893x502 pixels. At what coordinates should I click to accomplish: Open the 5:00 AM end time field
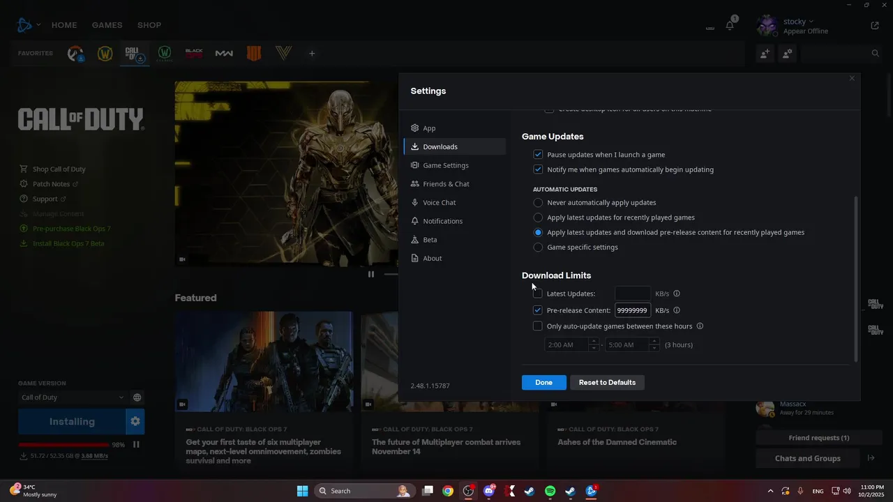(x=626, y=344)
